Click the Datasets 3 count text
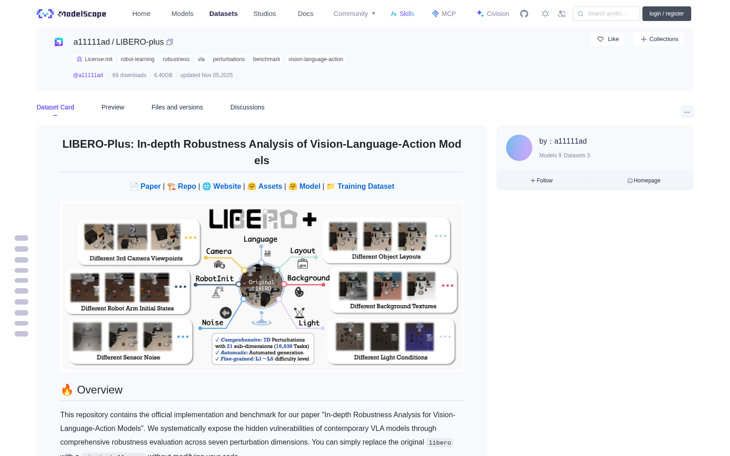The image size is (730, 456). click(577, 155)
